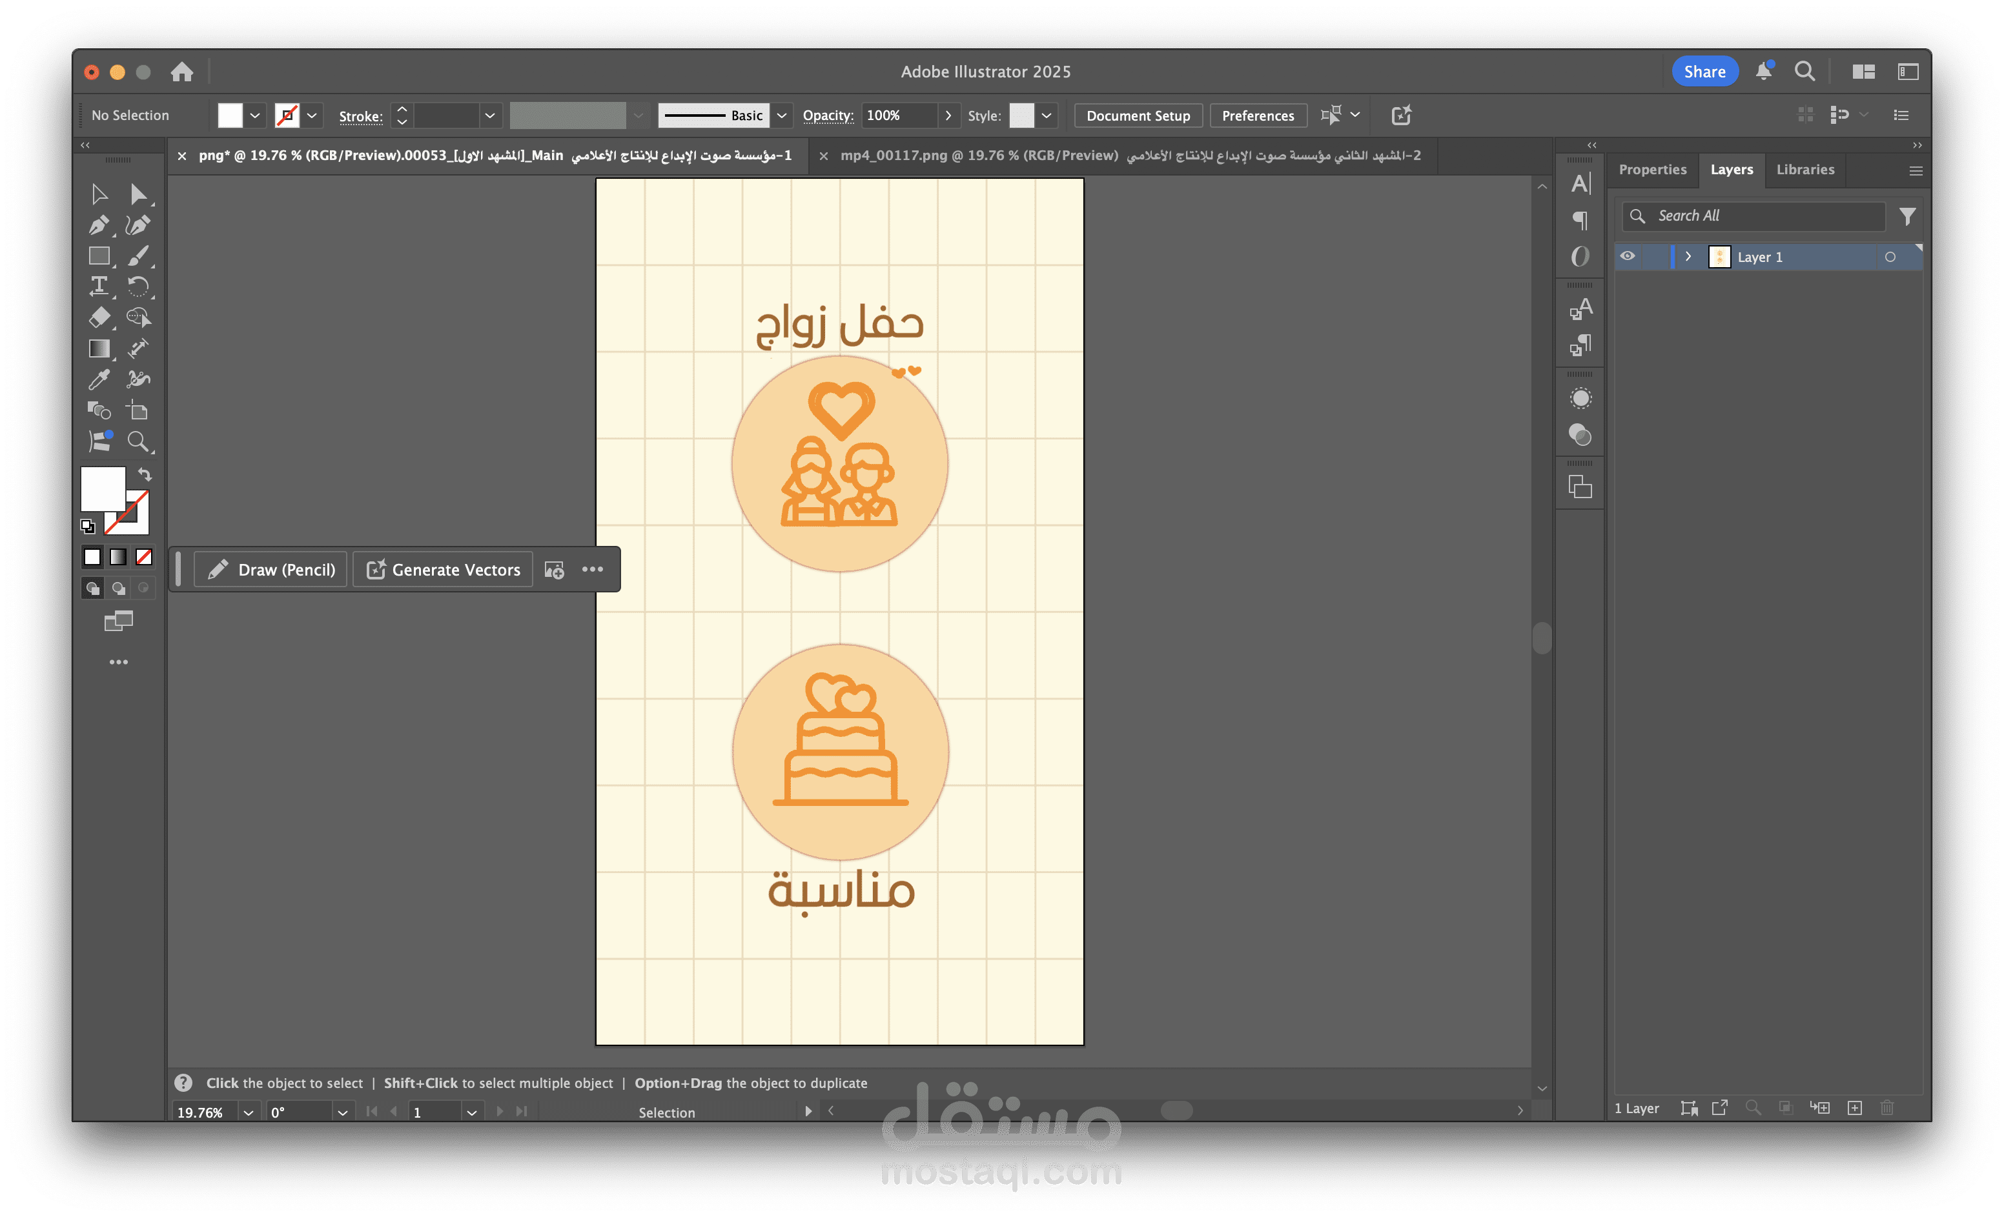Screen dimensions: 2004x1217
Task: Select the Type tool
Action: click(99, 286)
